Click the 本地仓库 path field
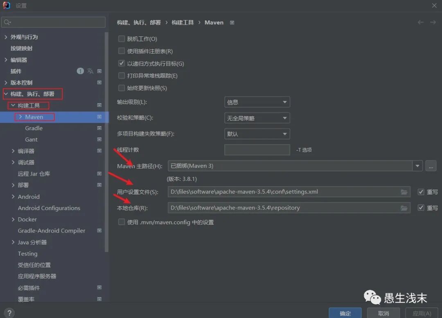This screenshot has height=318, width=442. tap(289, 208)
